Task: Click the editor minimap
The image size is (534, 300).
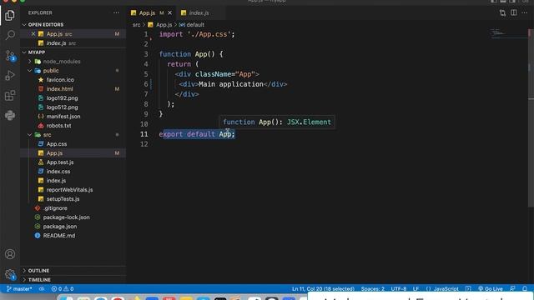Action: pyautogui.click(x=508, y=33)
